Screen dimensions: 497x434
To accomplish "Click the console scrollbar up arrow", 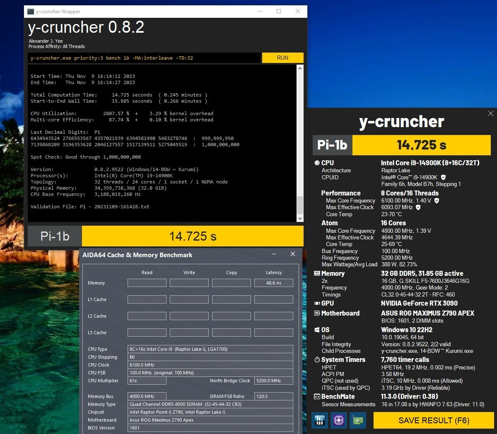I will pos(300,68).
